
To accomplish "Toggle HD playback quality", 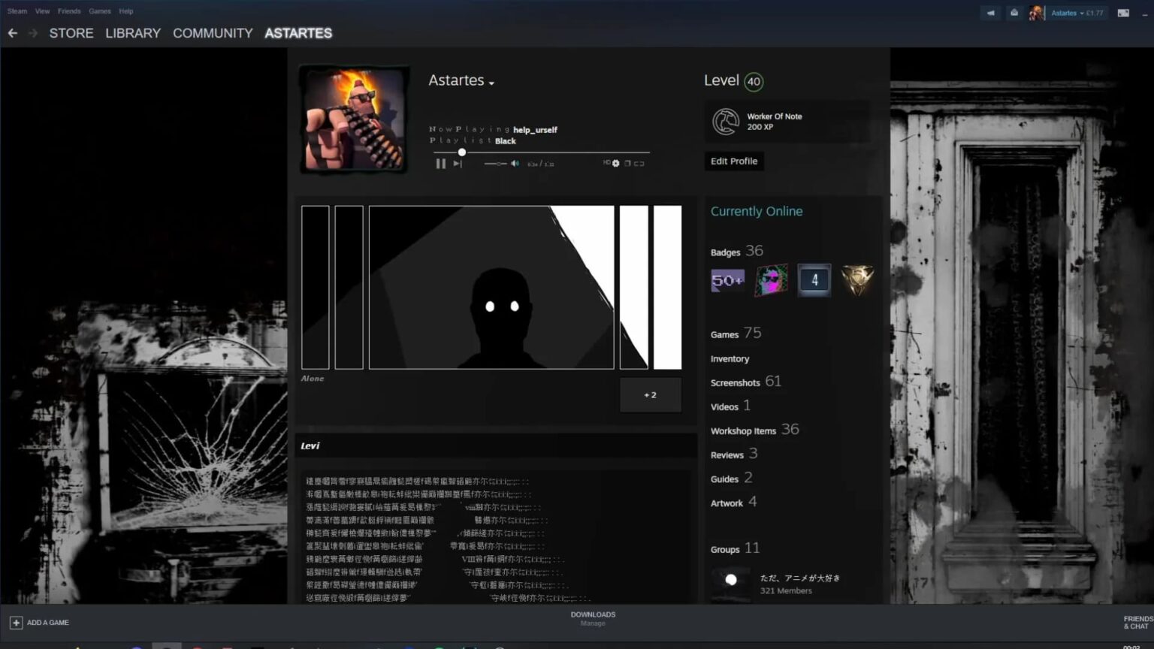I will click(607, 163).
